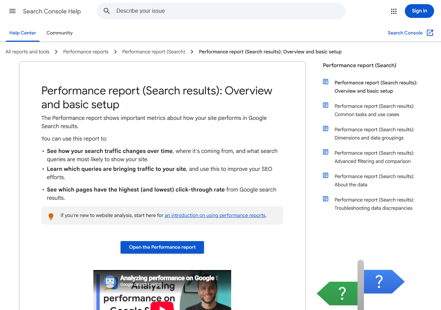Click the green question mark signpost

(x=338, y=293)
